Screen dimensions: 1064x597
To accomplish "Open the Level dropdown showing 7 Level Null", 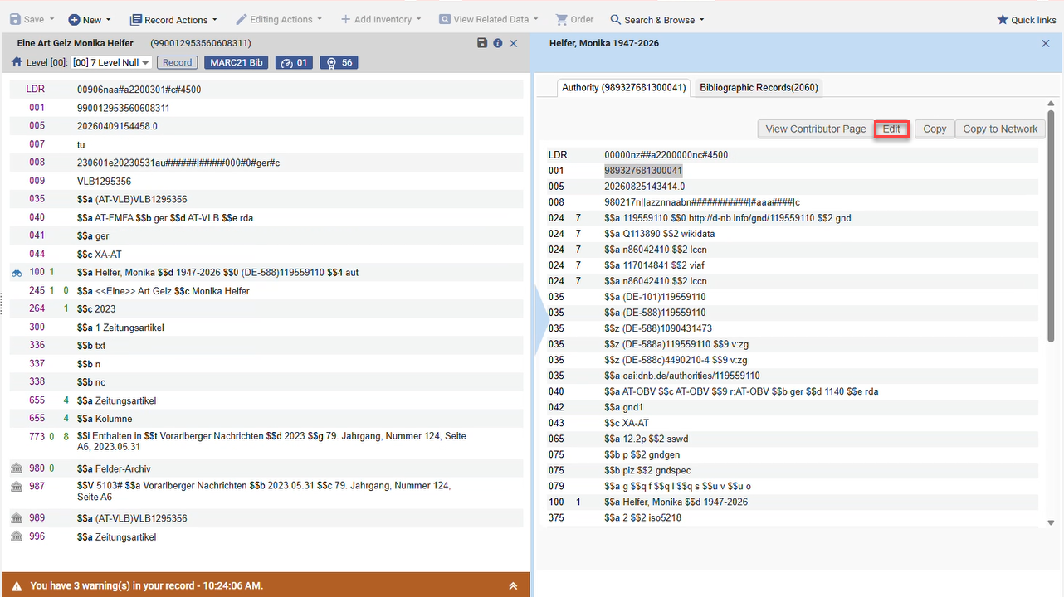I will tap(111, 62).
